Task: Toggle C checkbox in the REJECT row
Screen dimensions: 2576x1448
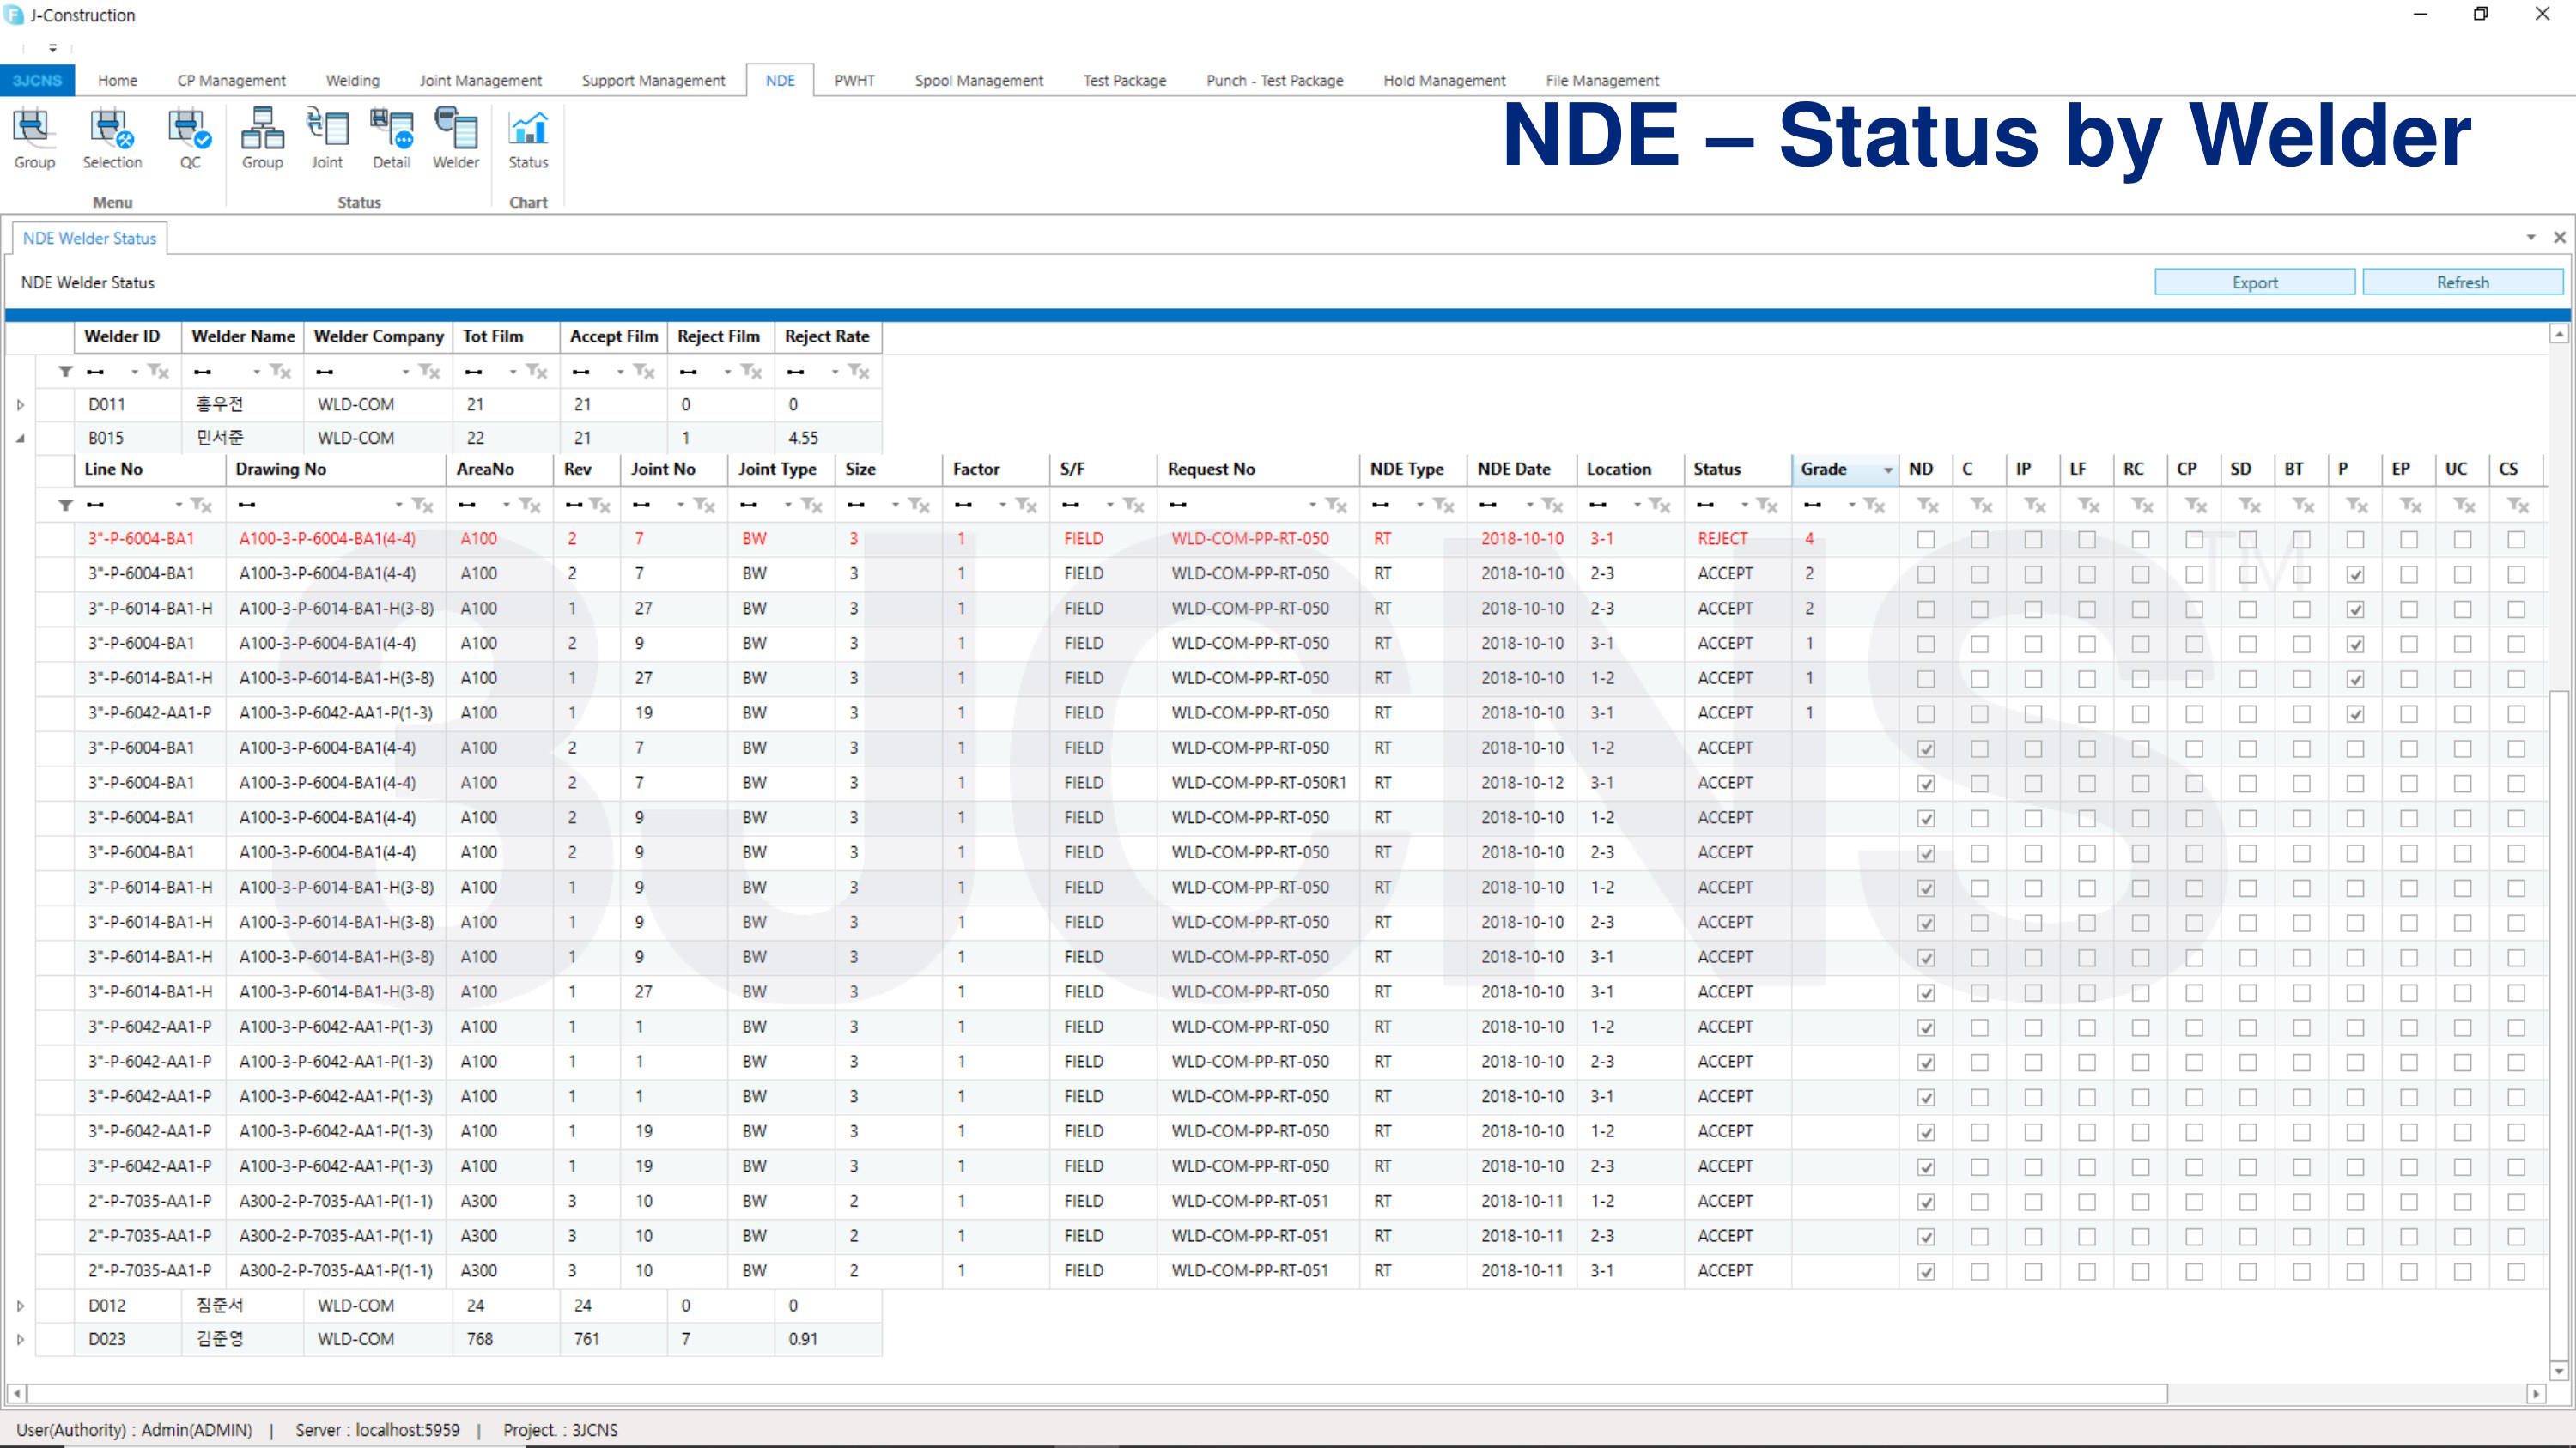Action: 1979,540
